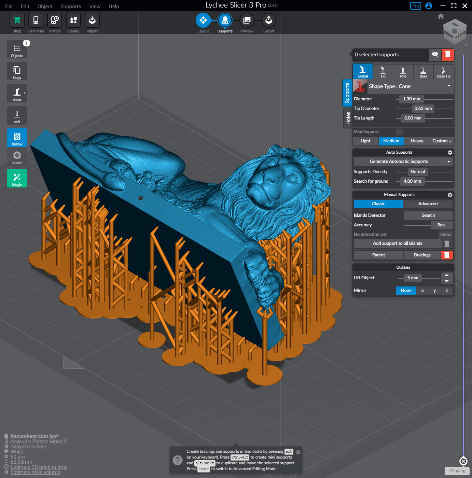Image resolution: width=472 pixels, height=478 pixels.
Task: Select the Medium support preset
Action: [391, 141]
